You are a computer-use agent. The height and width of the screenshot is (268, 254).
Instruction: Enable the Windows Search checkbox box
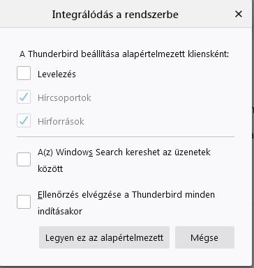pyautogui.click(x=24, y=159)
